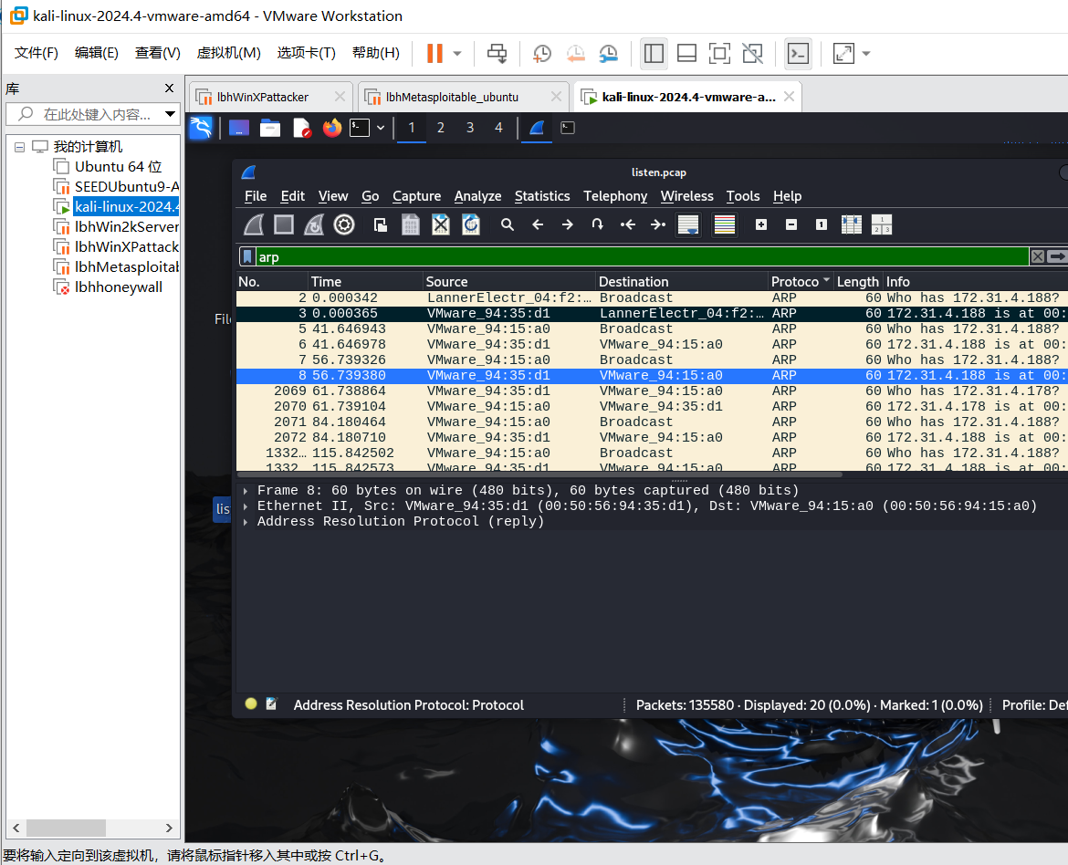Open the VMware snapshot manager wrench icon
The height and width of the screenshot is (865, 1068).
pyautogui.click(x=608, y=53)
